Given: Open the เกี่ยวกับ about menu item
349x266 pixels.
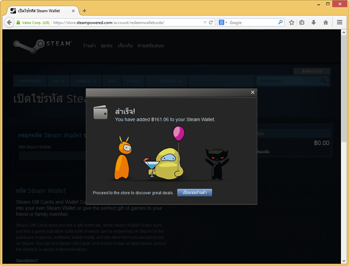Looking at the screenshot, I should pyautogui.click(x=125, y=46).
